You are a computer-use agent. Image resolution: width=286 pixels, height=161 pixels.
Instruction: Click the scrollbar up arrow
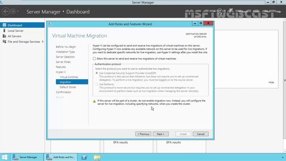click(x=285, y=19)
